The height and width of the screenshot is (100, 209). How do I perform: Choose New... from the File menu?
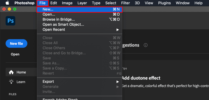80,9
